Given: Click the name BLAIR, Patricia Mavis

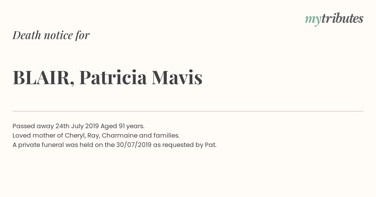Looking at the screenshot, I should [x=107, y=78].
